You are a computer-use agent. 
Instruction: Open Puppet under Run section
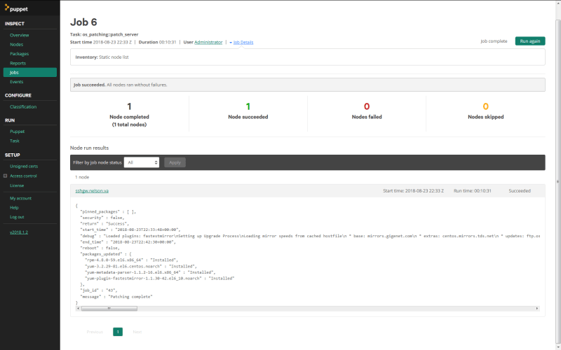pyautogui.click(x=17, y=132)
